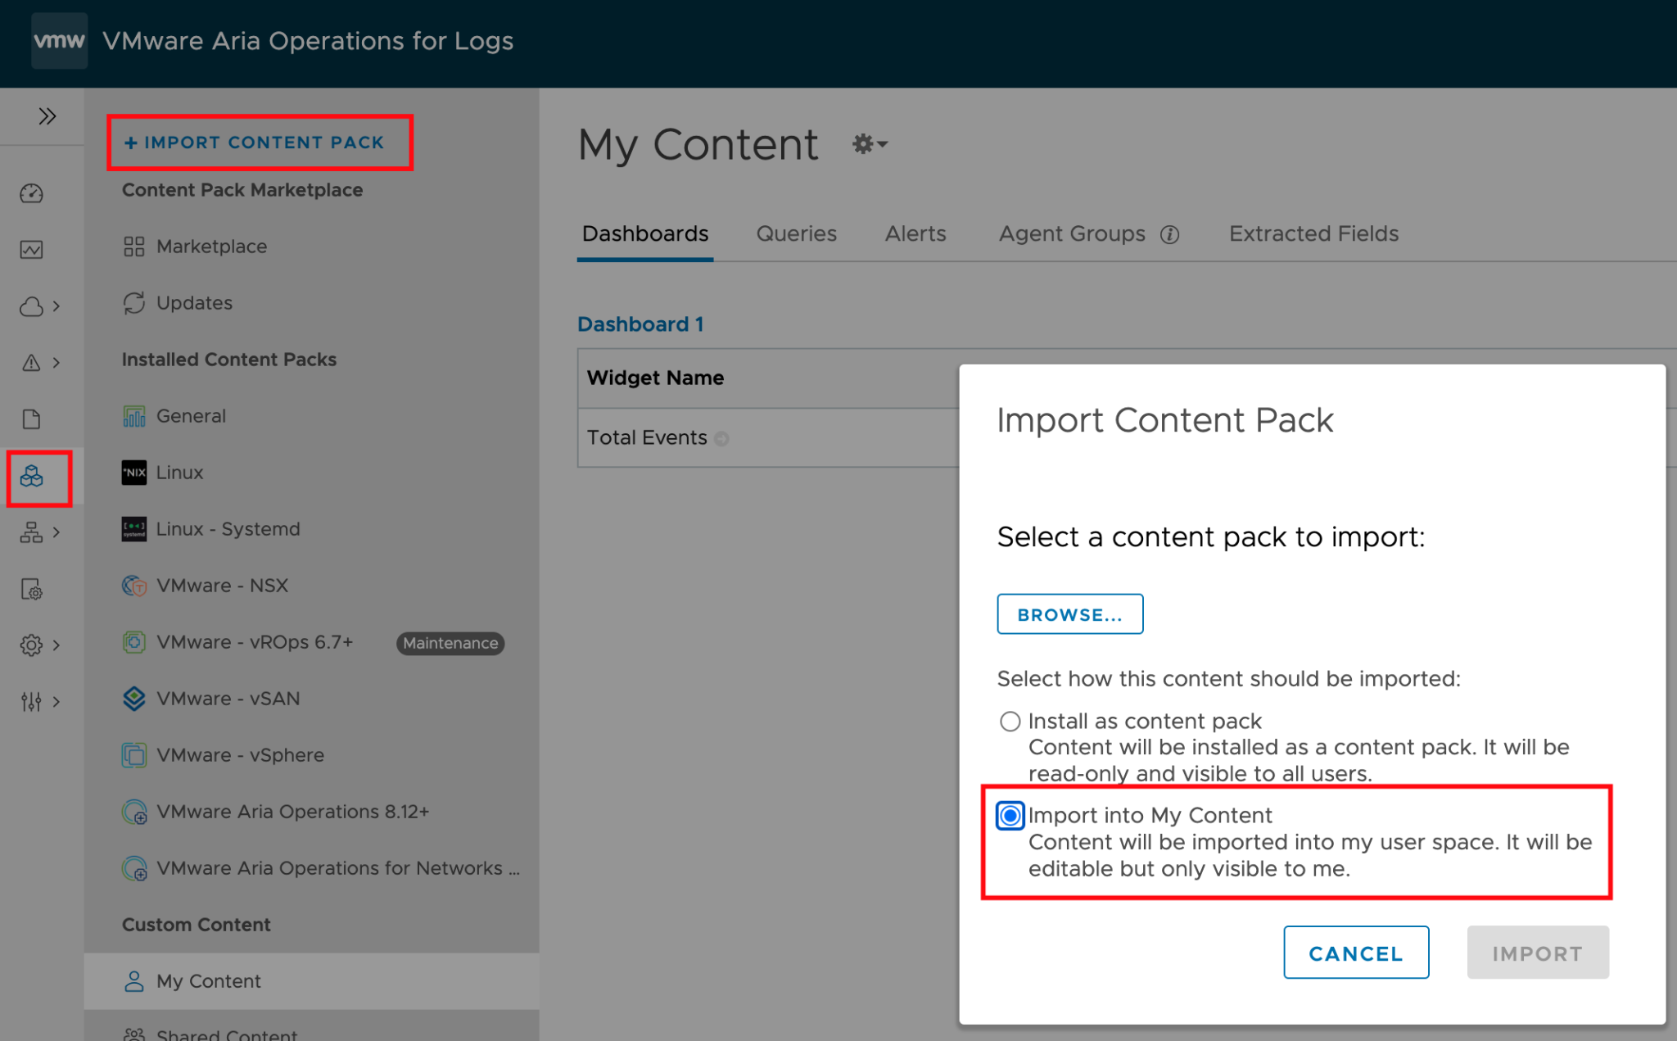Select the Import into My Content radio button
This screenshot has height=1041, width=1677.
coord(1010,815)
